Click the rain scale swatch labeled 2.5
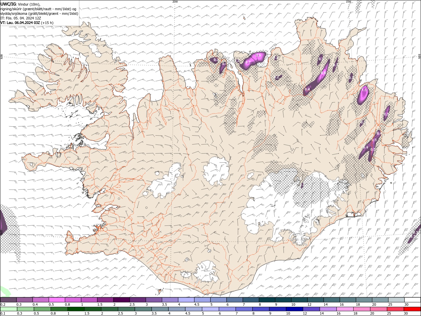 point(126,309)
